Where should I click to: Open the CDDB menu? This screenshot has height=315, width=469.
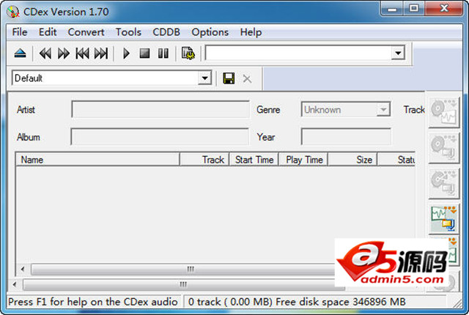pos(166,32)
